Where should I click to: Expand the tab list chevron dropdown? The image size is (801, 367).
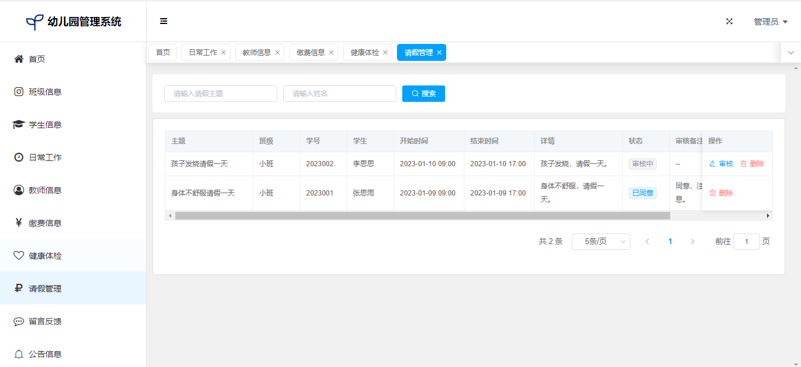click(x=790, y=53)
